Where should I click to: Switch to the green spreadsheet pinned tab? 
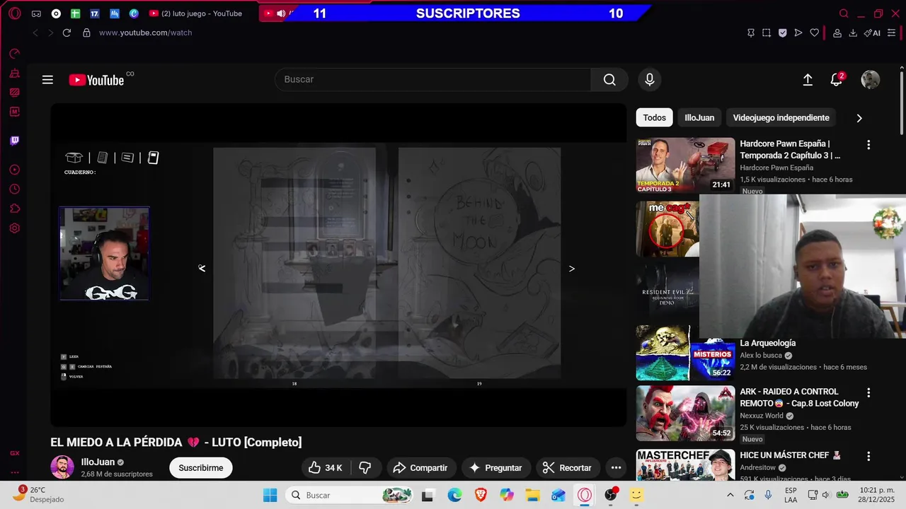click(x=75, y=13)
